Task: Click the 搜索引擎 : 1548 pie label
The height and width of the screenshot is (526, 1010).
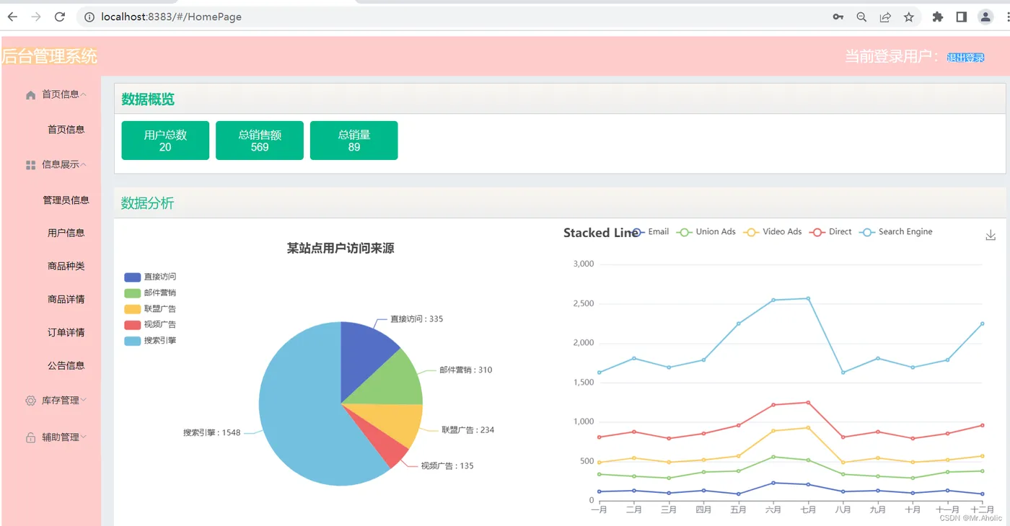Action: point(212,433)
